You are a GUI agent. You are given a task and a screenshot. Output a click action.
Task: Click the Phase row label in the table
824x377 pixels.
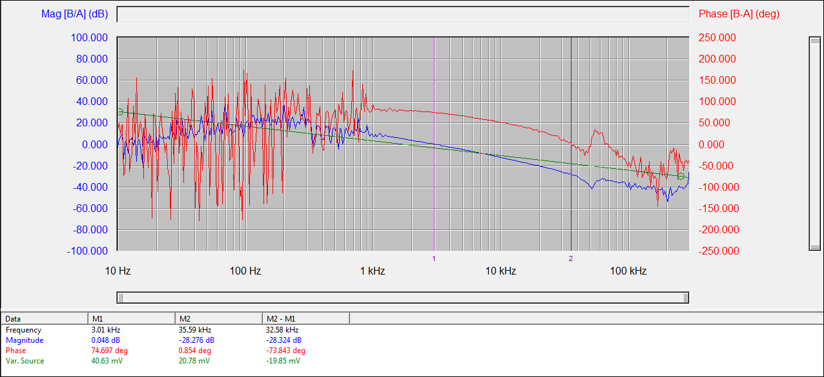[16, 351]
